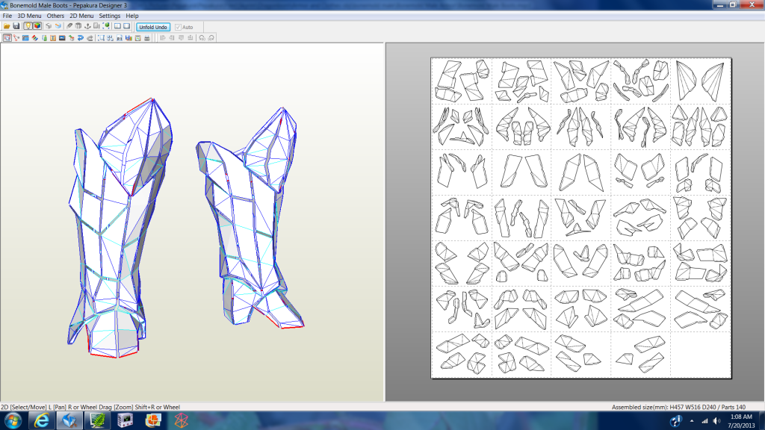Click the gray curved arrow icon

90,37
